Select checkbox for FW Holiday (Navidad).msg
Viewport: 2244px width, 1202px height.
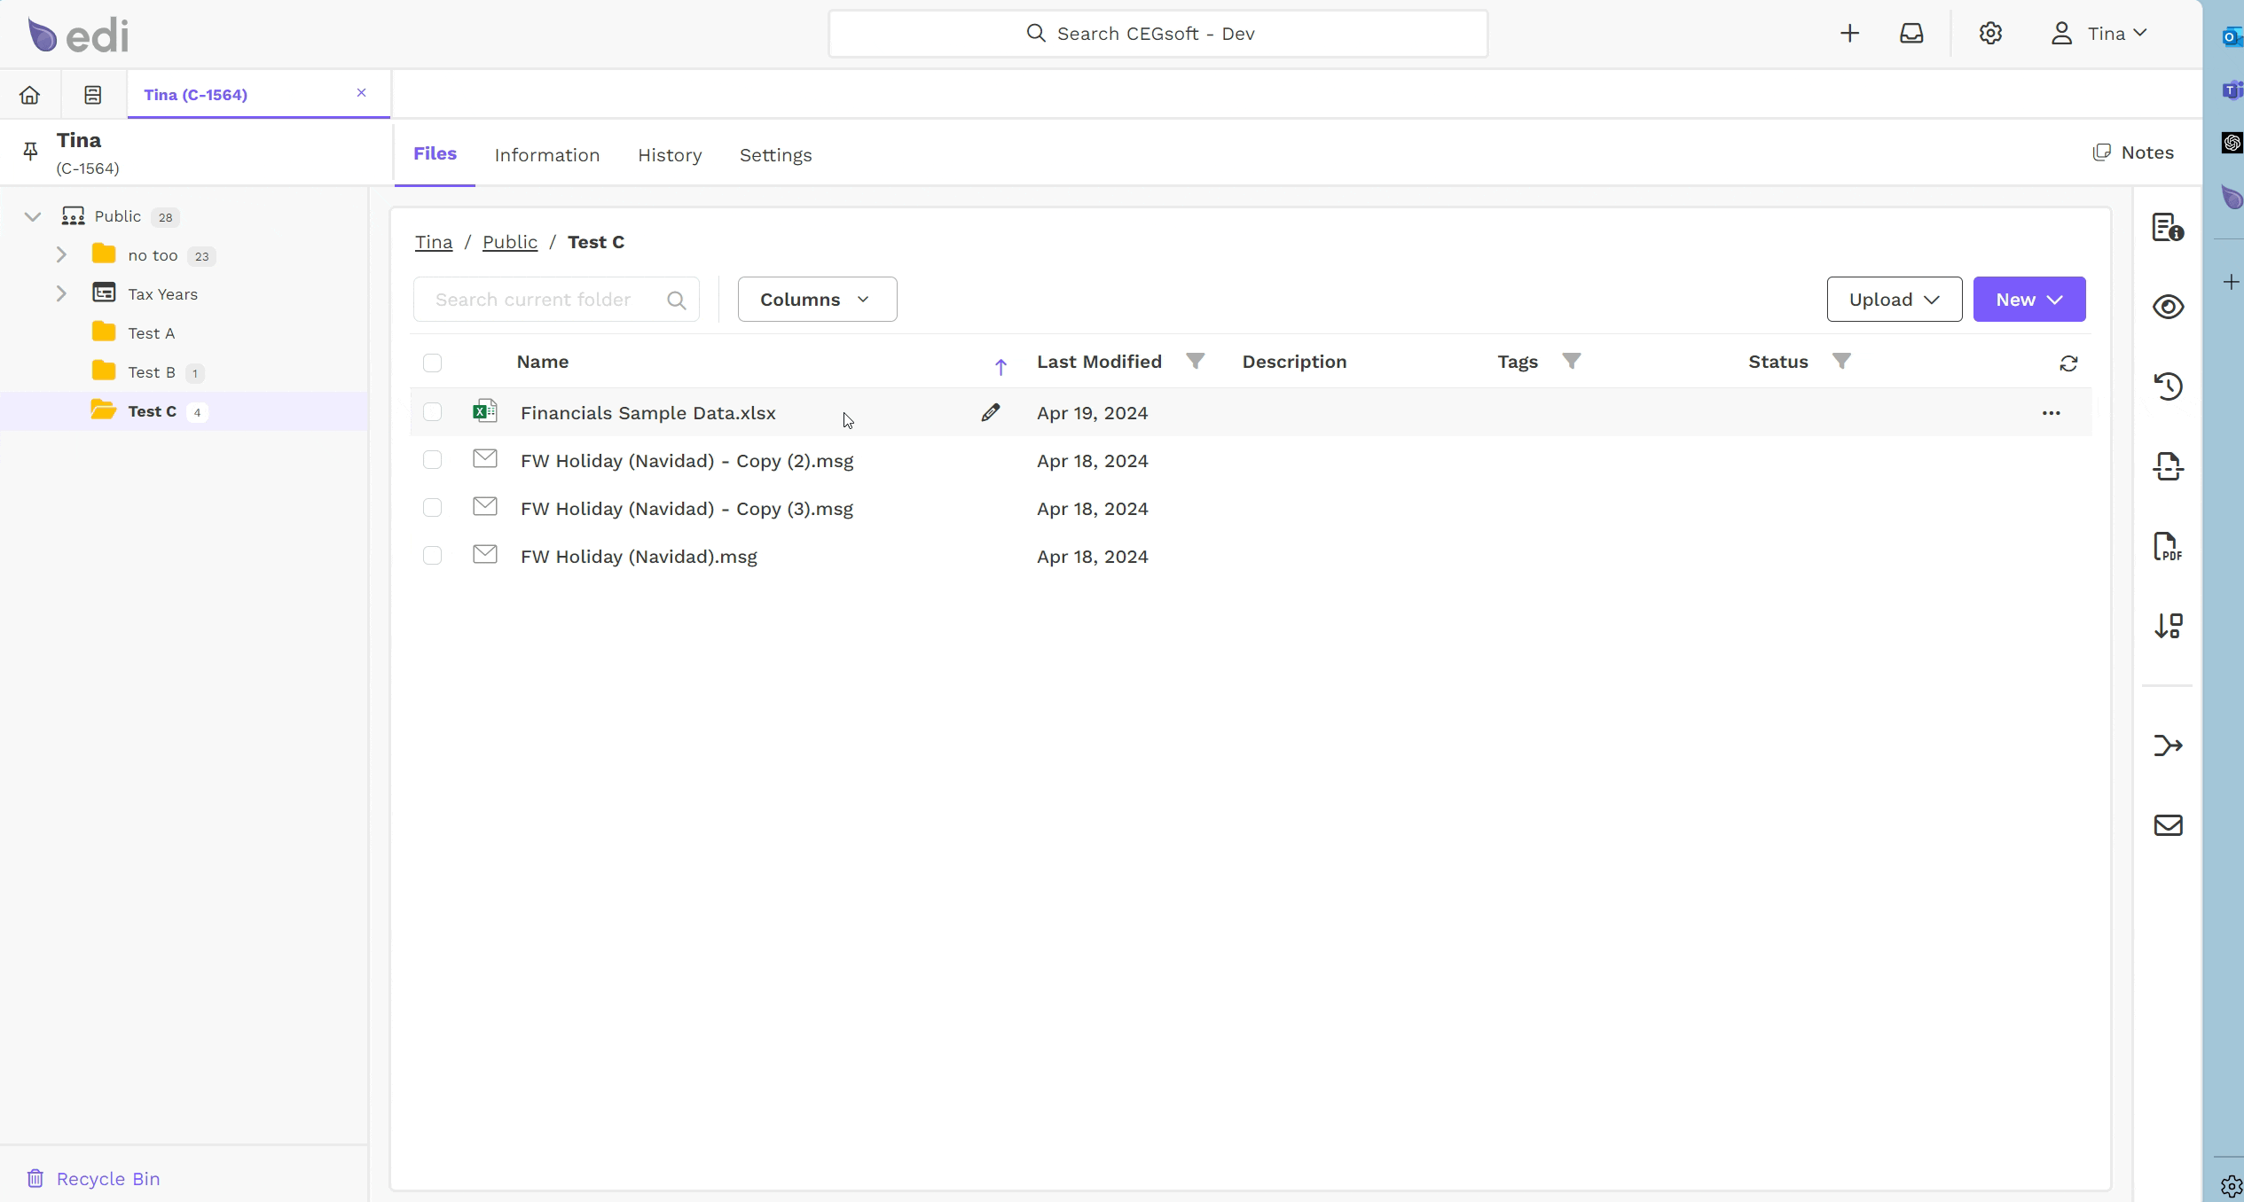click(x=432, y=556)
